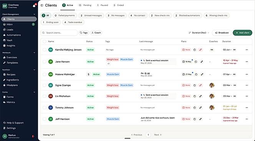Open workout Templates
Screen dimensions: 255x141
point(19,62)
